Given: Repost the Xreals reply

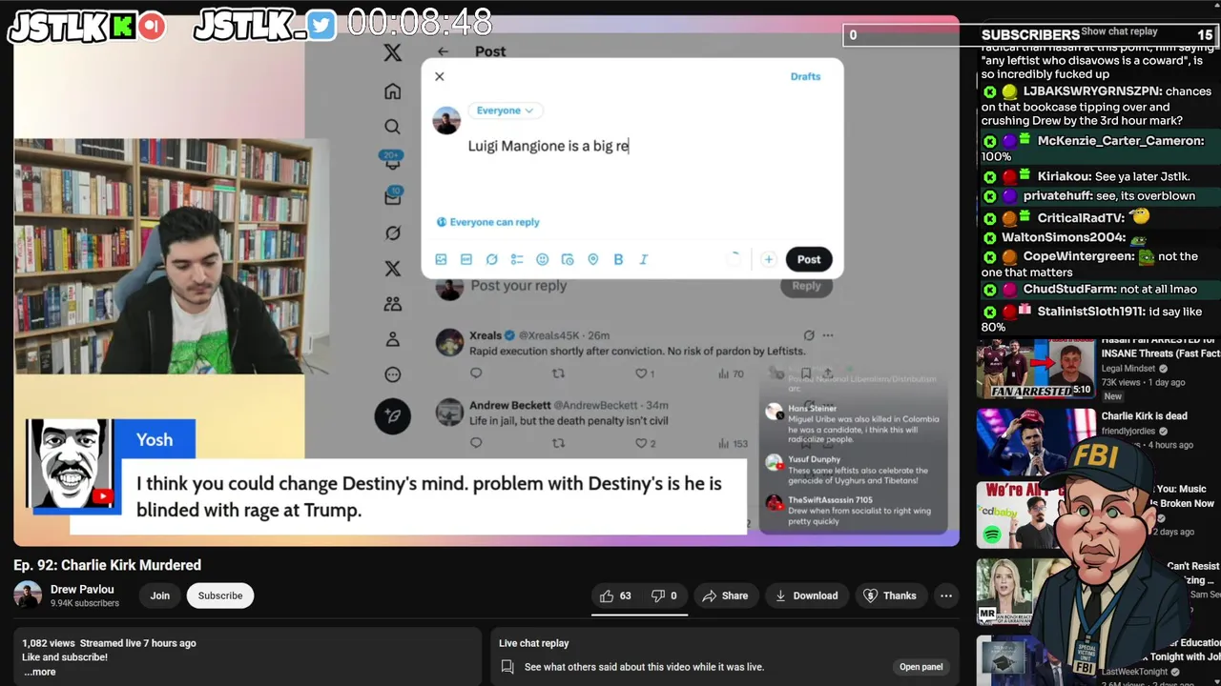Looking at the screenshot, I should pyautogui.click(x=559, y=373).
